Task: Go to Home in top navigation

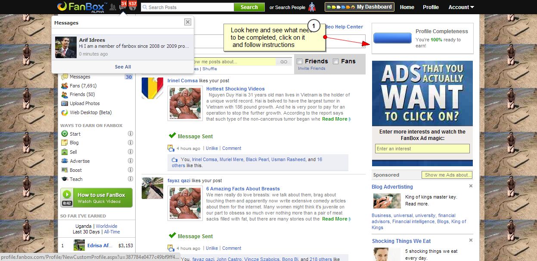Action: (407, 7)
